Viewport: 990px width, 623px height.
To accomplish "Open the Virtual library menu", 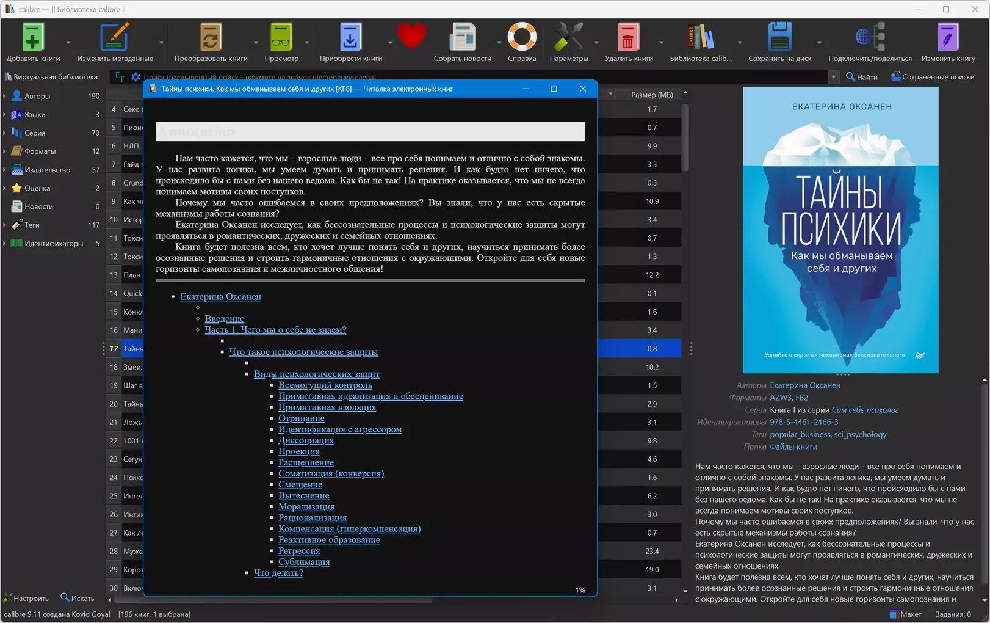I will click(x=51, y=77).
